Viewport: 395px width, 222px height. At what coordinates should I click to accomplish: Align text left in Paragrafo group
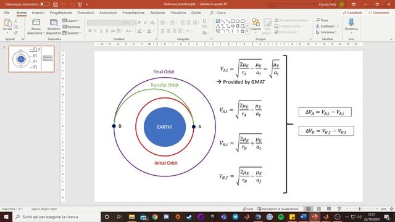[x=163, y=31]
